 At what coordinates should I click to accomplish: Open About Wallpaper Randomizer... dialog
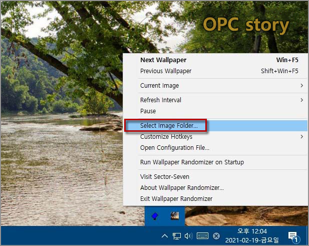point(215,188)
